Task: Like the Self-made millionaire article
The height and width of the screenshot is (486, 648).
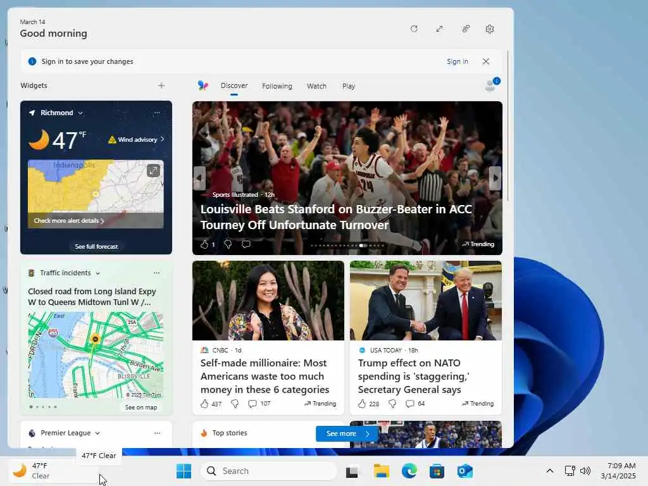Action: pos(204,404)
